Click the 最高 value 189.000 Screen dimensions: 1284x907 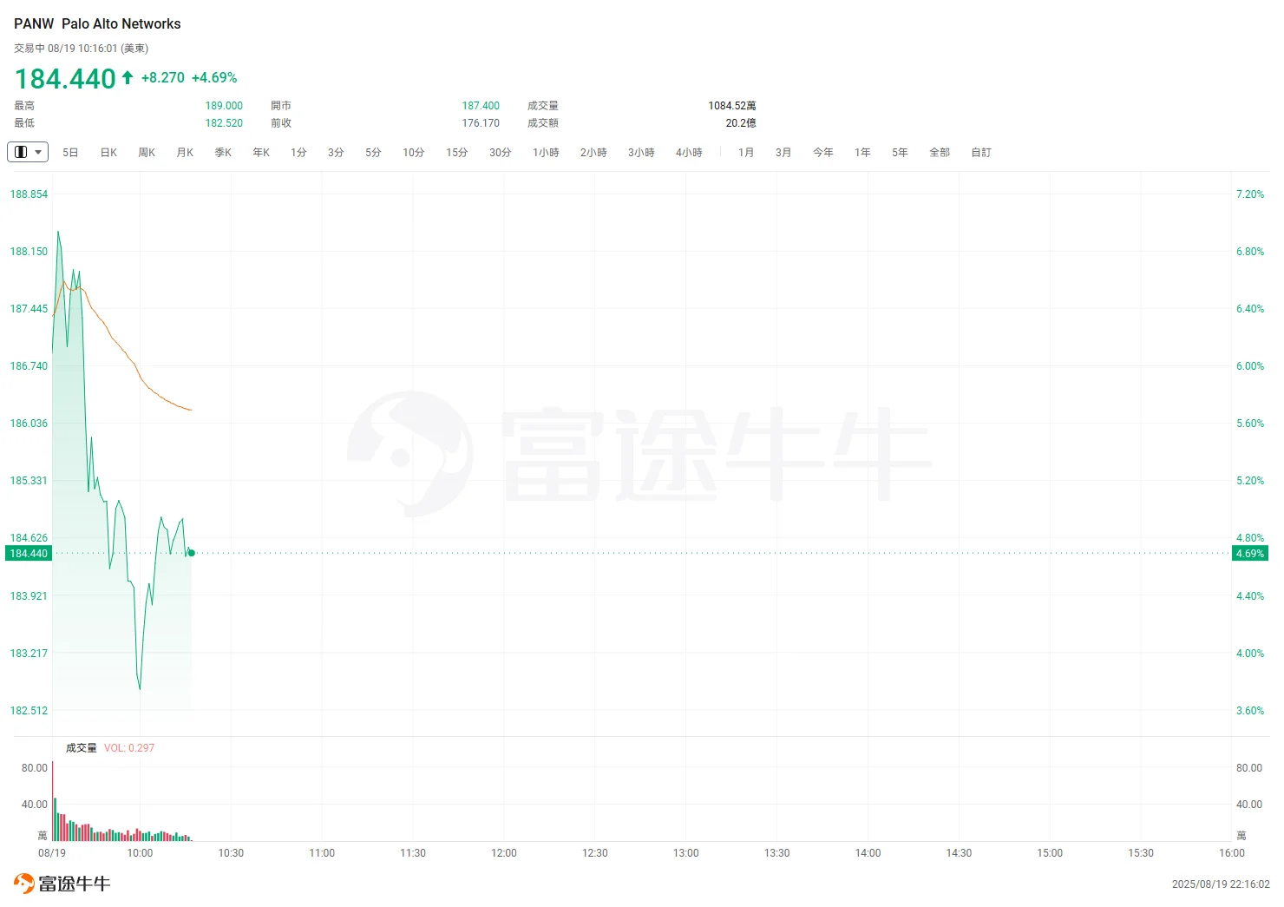(x=224, y=106)
